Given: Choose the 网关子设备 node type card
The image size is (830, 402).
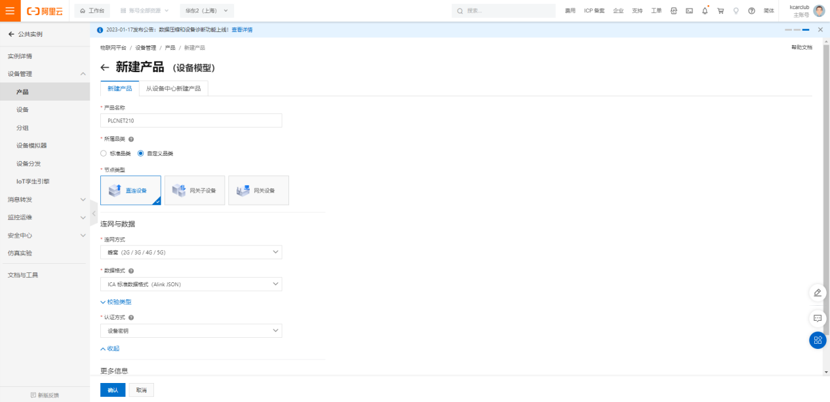Looking at the screenshot, I should coord(195,191).
